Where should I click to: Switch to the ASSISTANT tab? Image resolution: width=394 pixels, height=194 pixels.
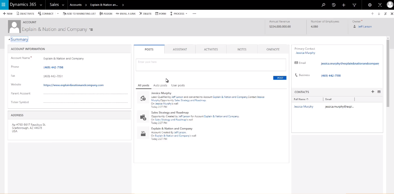tap(180, 49)
